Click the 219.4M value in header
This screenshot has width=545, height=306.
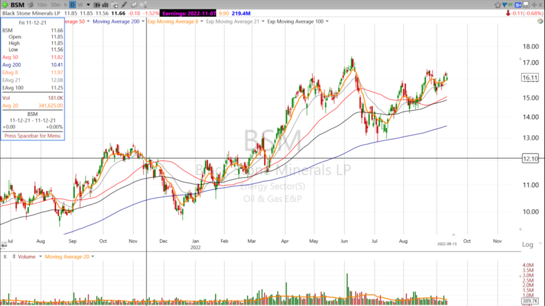pyautogui.click(x=241, y=13)
